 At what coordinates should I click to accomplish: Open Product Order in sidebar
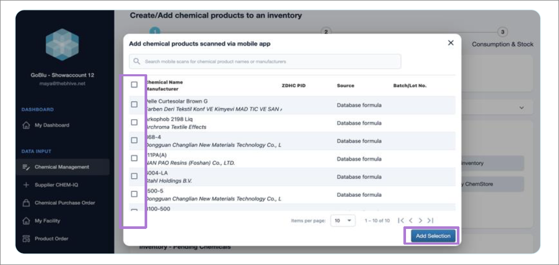pyautogui.click(x=51, y=239)
